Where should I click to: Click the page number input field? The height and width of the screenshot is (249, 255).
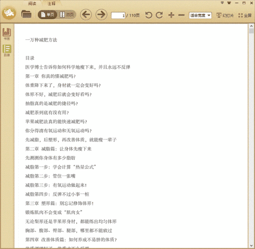click(x=118, y=16)
